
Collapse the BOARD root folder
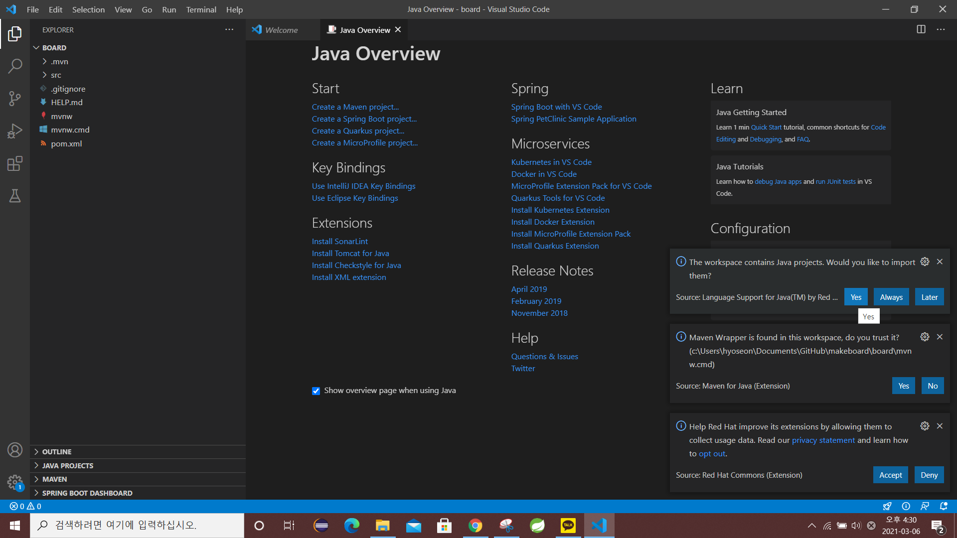54,48
